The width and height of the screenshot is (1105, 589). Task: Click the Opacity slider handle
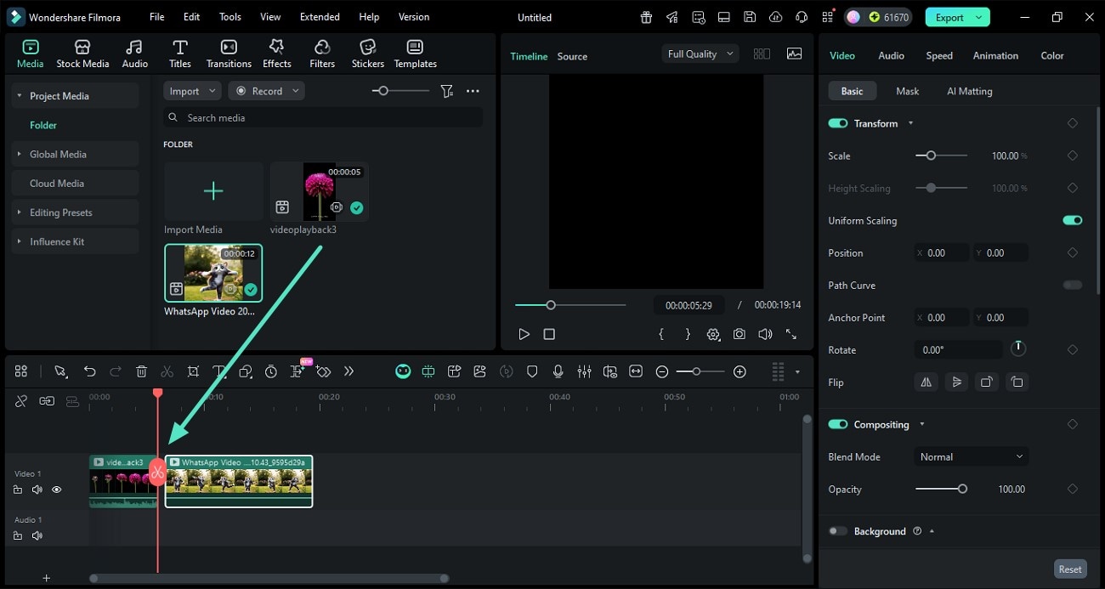tap(961, 489)
